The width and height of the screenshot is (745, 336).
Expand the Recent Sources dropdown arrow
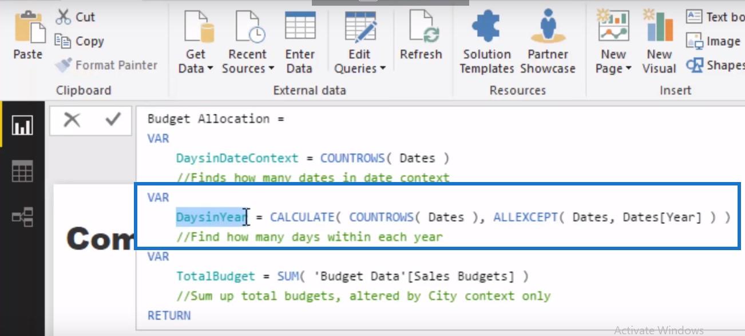point(271,69)
